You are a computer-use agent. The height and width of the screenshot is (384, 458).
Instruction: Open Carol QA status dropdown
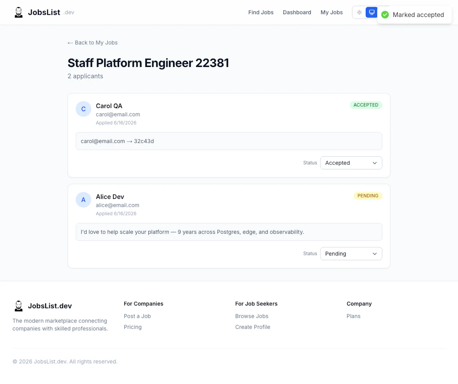point(351,163)
